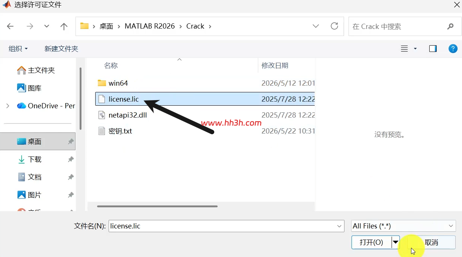Click 新建文件夹 button

(61, 49)
